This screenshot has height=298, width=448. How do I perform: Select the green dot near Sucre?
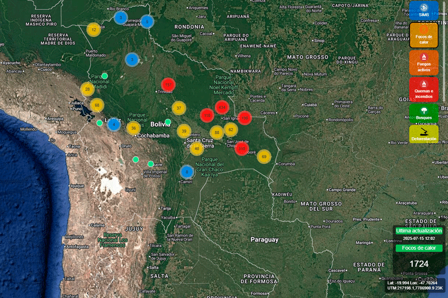coord(150,164)
